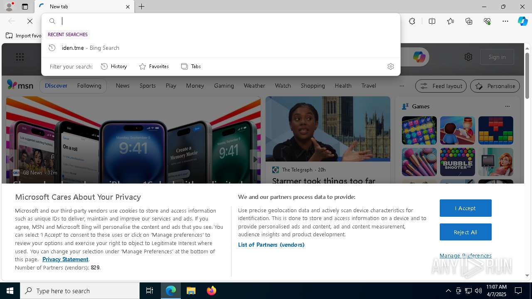Show next carousel story
The height and width of the screenshot is (299, 532).
point(255,159)
